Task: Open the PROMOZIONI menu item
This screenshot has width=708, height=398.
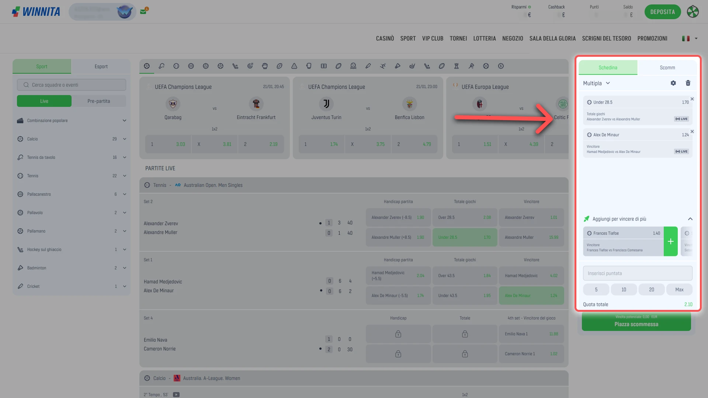Action: 652,38
